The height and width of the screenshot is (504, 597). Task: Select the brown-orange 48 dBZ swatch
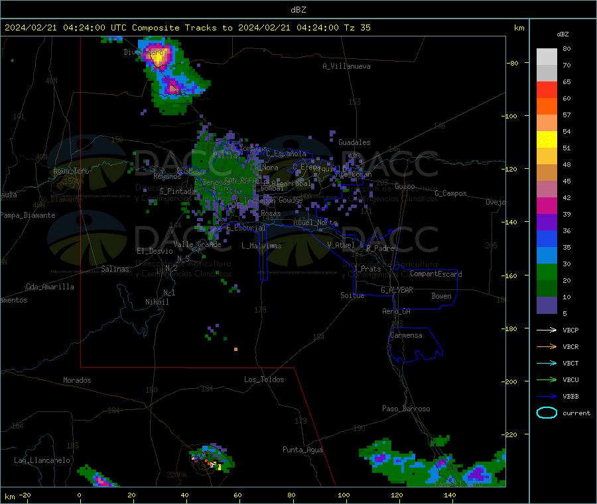(x=547, y=173)
